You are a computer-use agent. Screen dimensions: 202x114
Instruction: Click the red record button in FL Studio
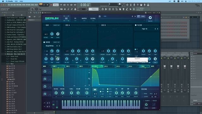click(51, 5)
